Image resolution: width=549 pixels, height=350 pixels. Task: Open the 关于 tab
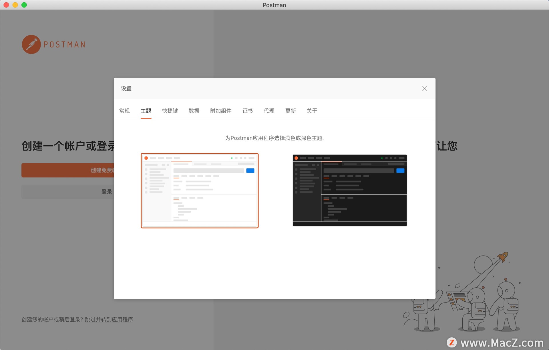tap(312, 111)
